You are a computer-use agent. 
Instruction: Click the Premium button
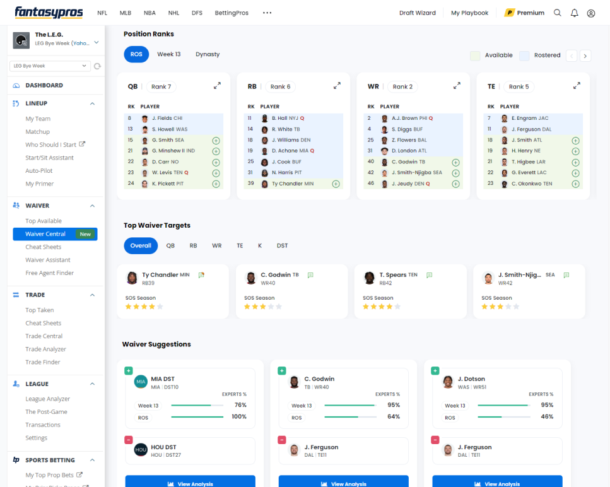pos(524,13)
